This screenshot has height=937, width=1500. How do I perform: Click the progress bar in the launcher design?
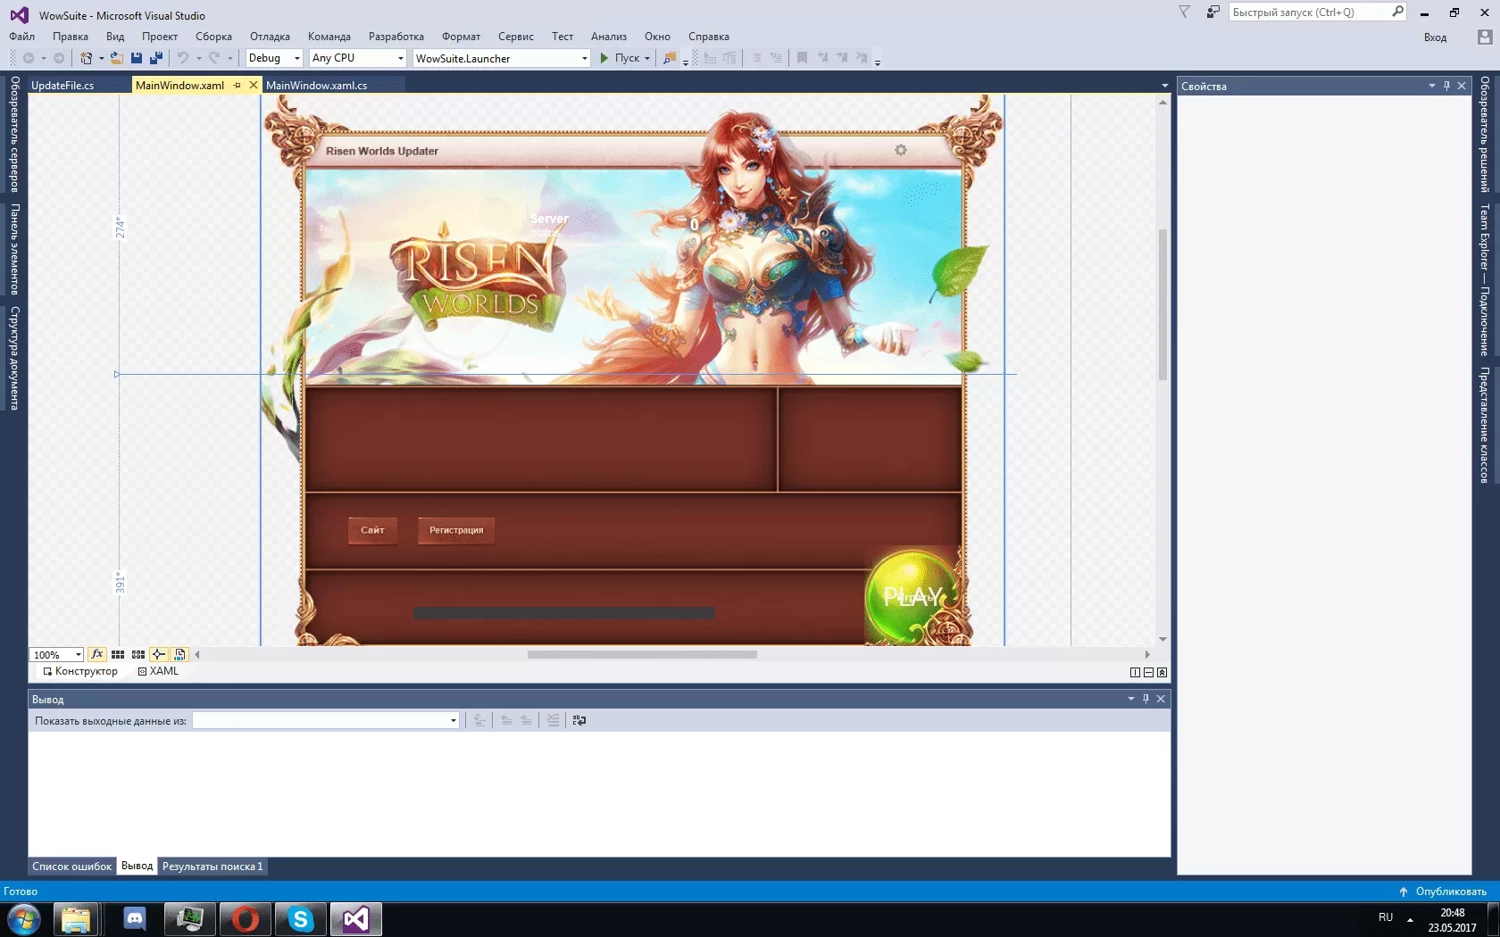(563, 613)
